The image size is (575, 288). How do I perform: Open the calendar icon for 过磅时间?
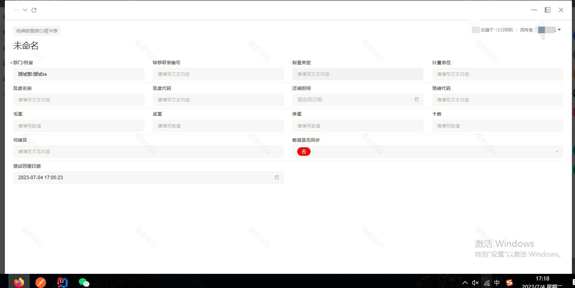[x=416, y=100]
